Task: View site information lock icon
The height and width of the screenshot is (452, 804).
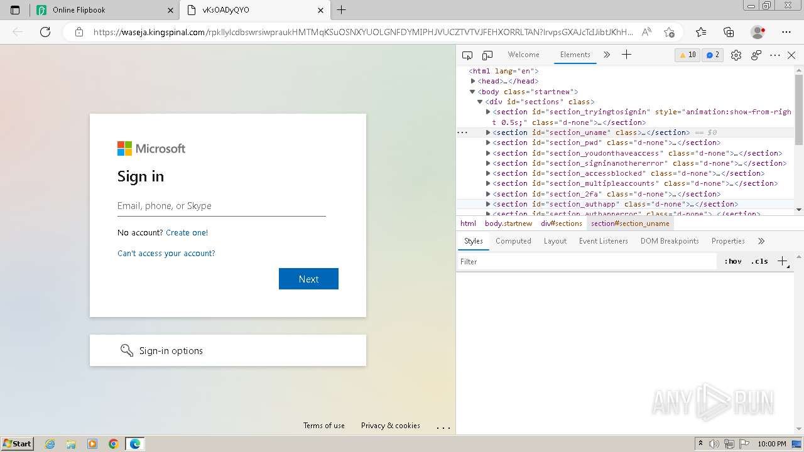Action: (x=79, y=32)
